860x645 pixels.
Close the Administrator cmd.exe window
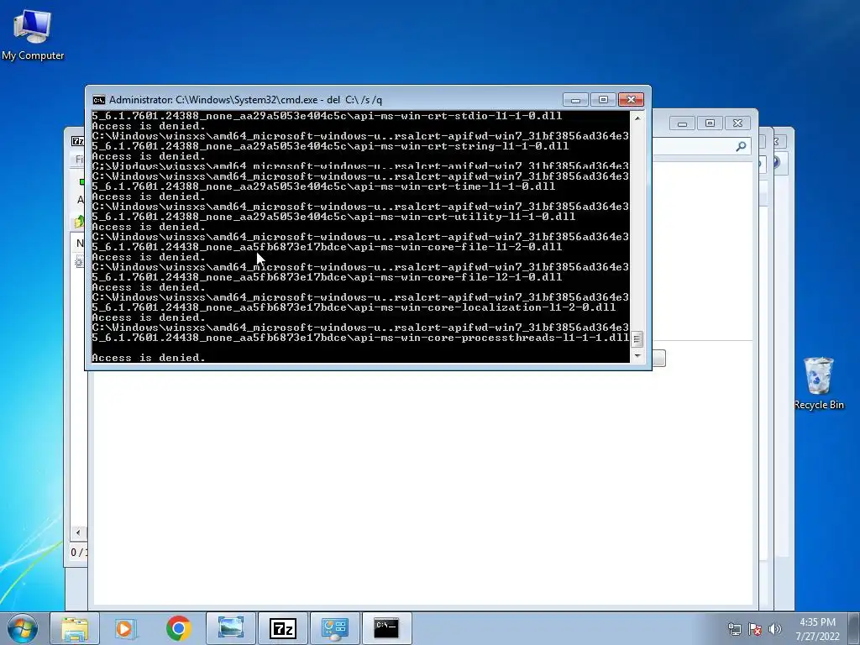pyautogui.click(x=631, y=100)
